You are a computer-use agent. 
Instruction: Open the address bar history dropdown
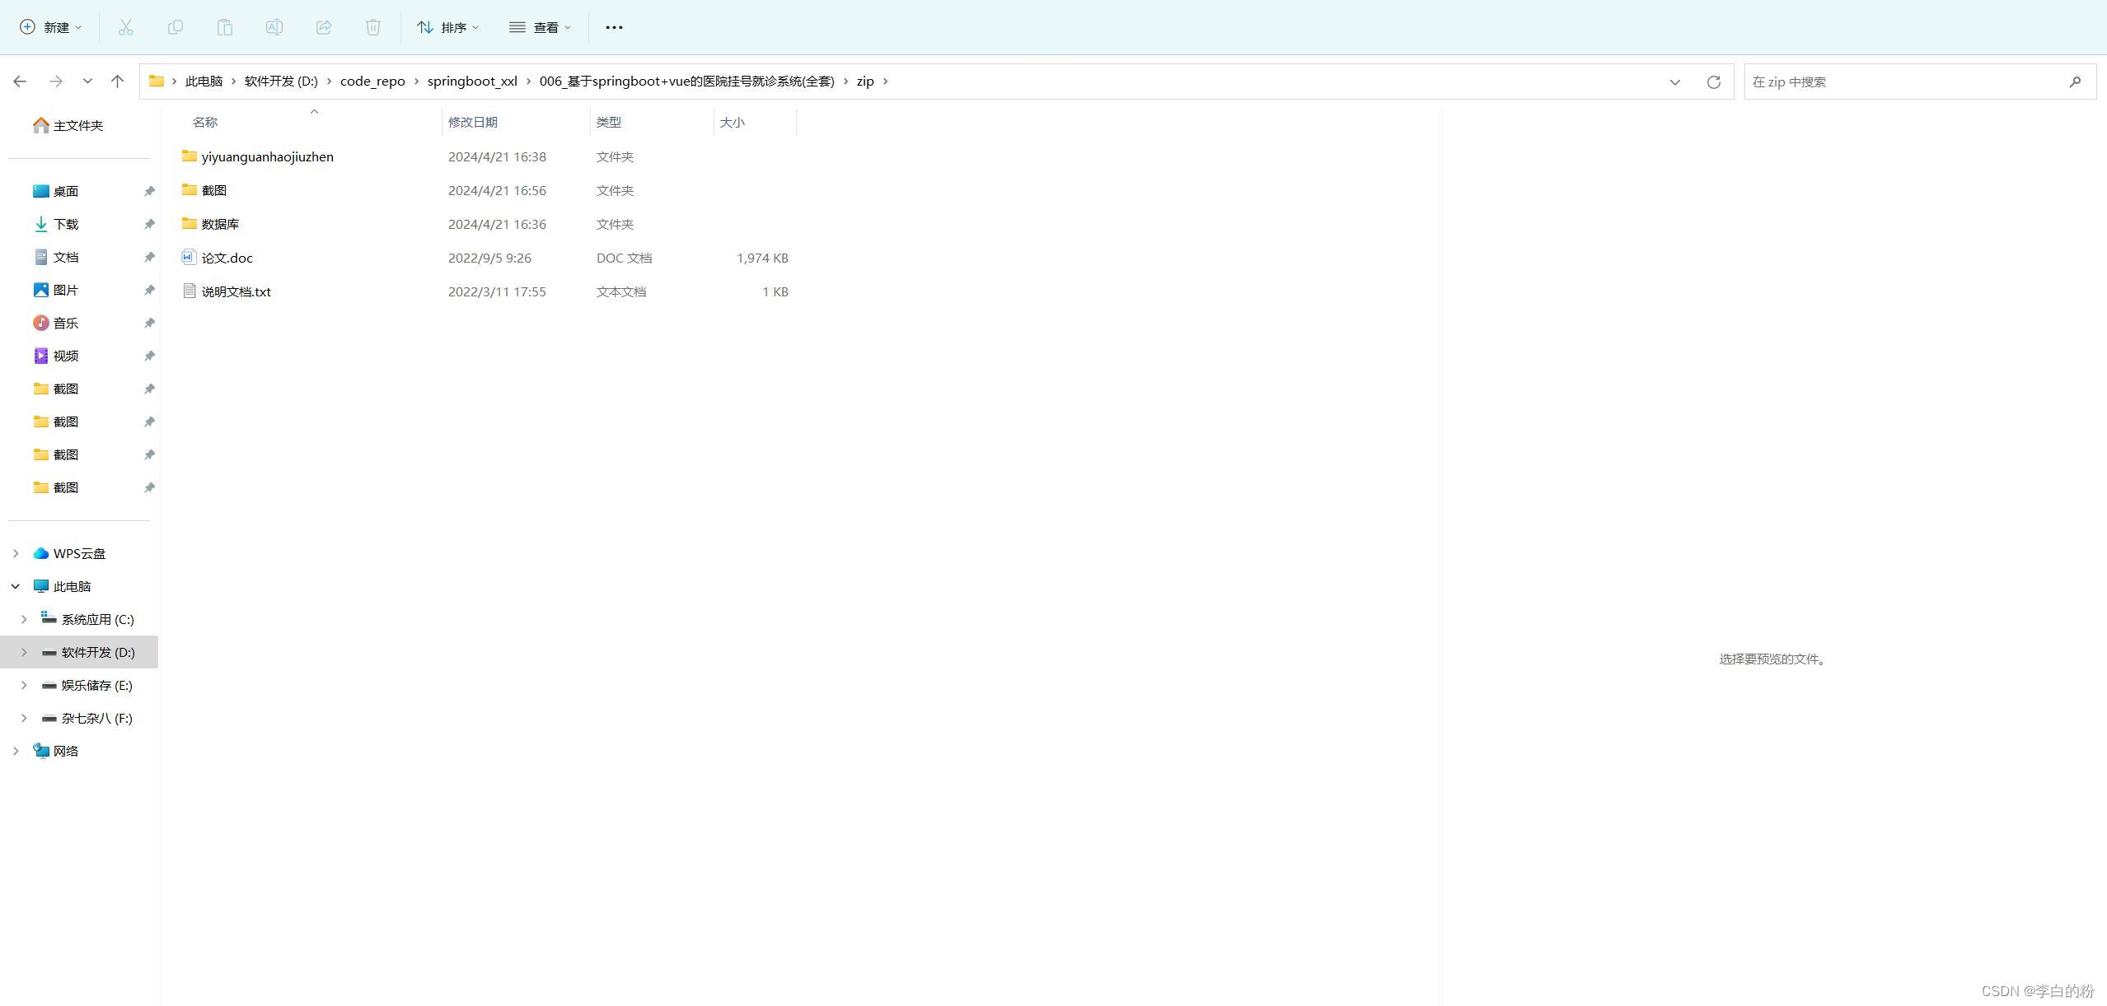(x=1674, y=82)
